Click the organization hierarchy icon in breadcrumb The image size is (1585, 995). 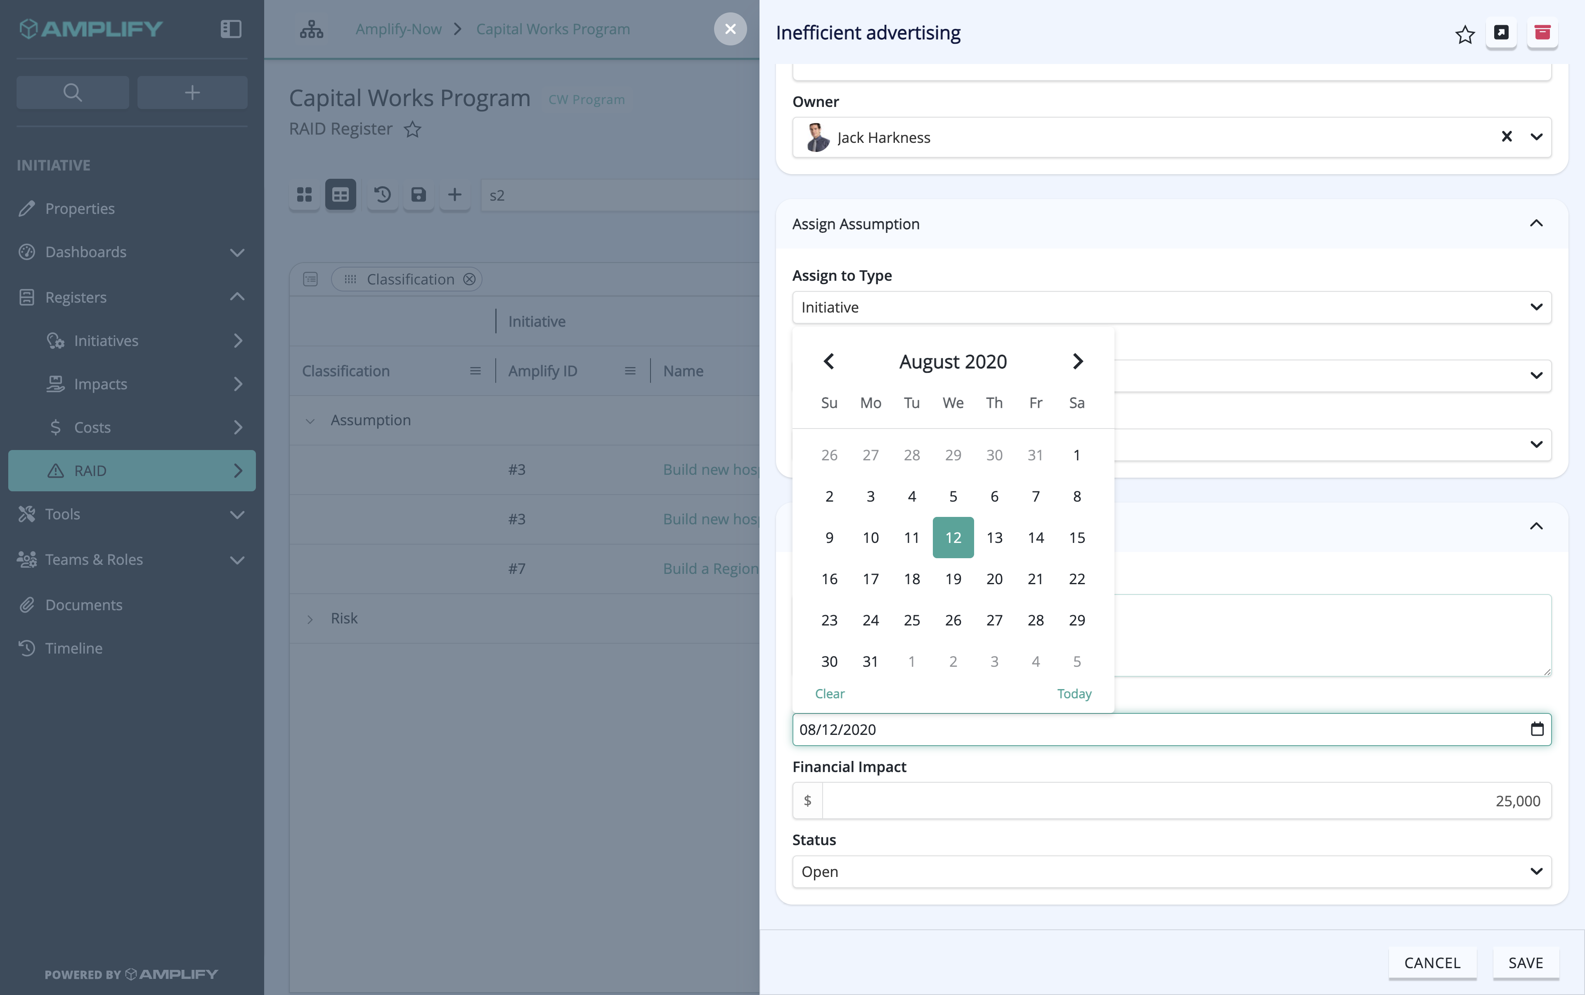(311, 29)
